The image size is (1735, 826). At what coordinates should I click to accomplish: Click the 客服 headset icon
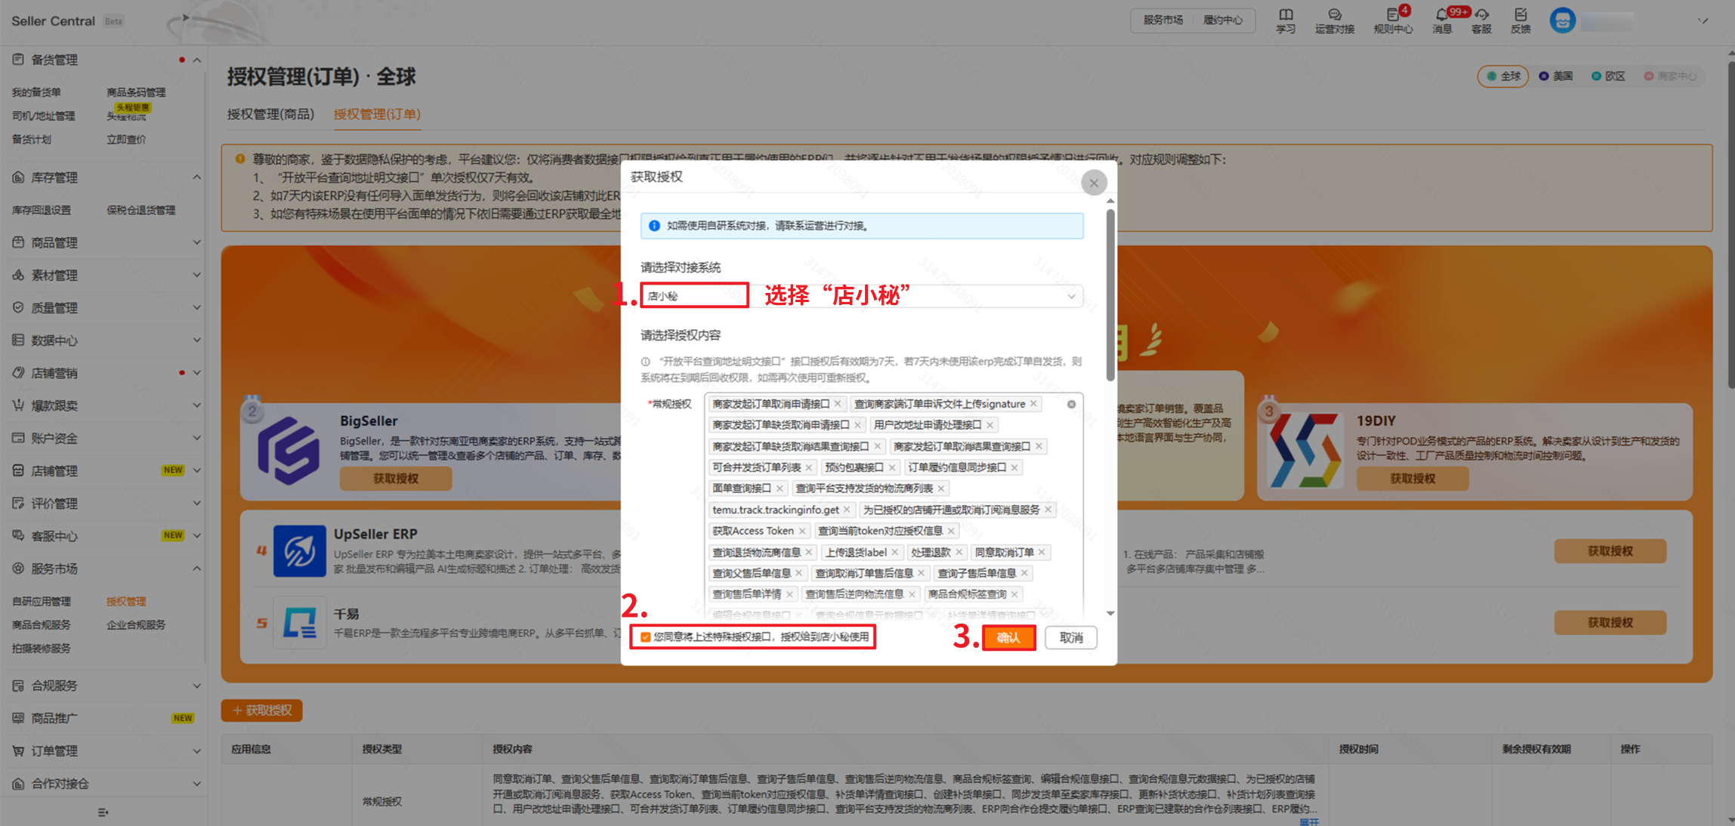click(1481, 15)
